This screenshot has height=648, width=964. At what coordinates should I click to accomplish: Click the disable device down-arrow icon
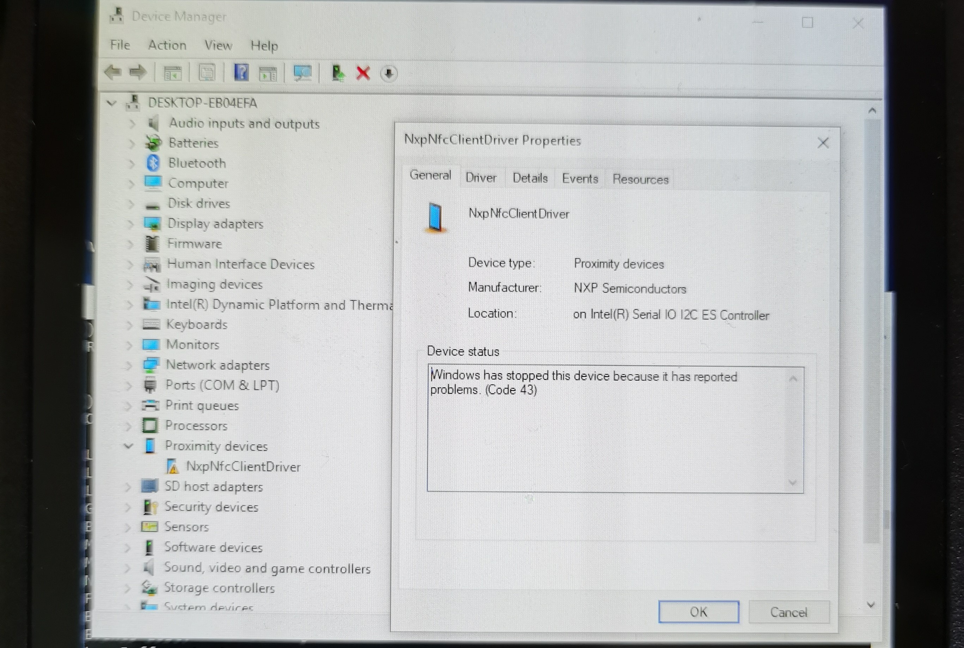pos(388,74)
